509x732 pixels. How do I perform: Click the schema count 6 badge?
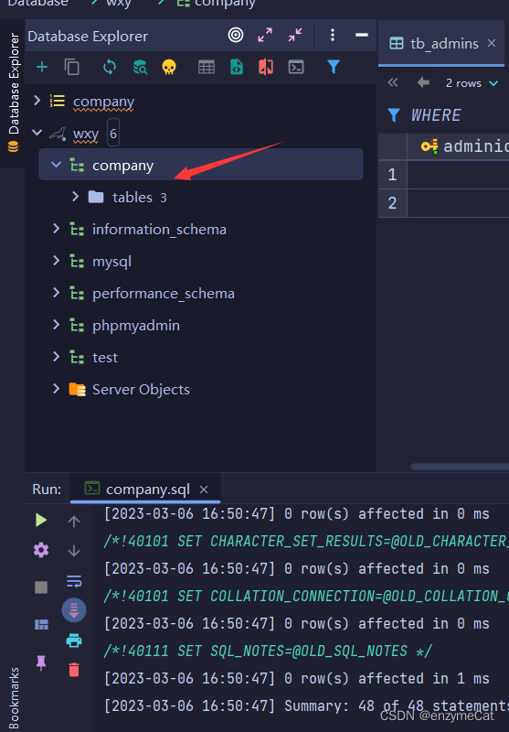pyautogui.click(x=112, y=134)
